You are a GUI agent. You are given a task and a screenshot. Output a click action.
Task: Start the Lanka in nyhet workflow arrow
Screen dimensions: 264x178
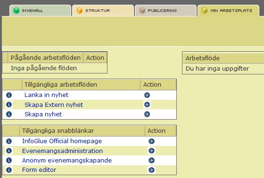click(x=147, y=95)
